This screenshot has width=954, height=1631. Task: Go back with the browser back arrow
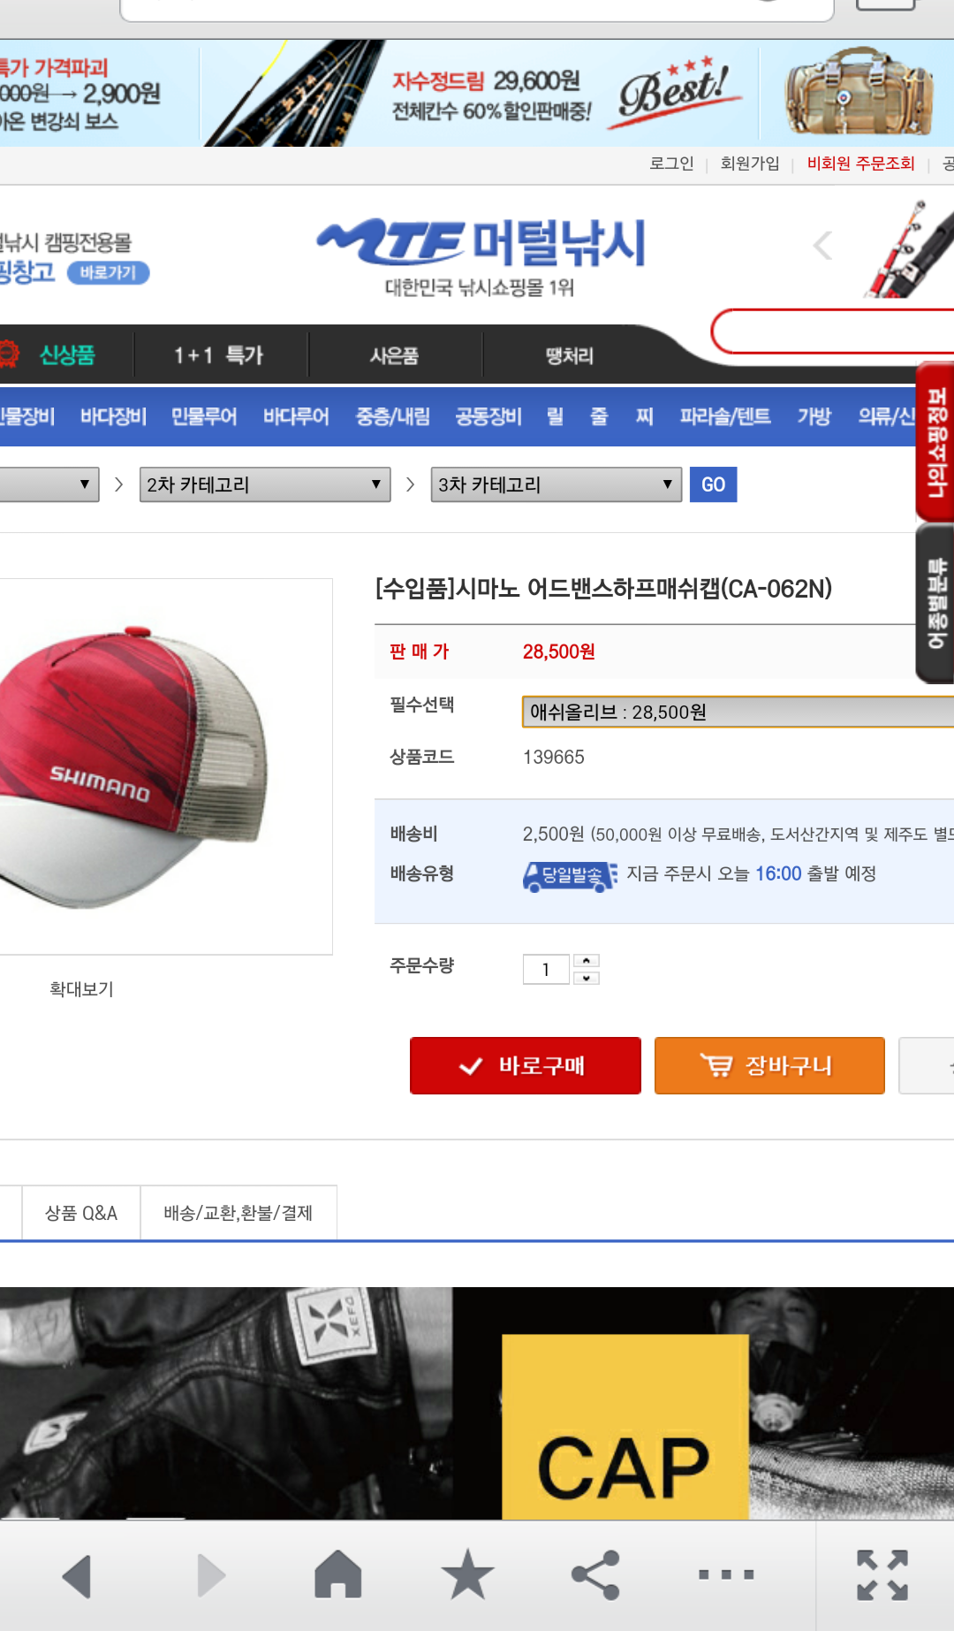click(78, 1575)
